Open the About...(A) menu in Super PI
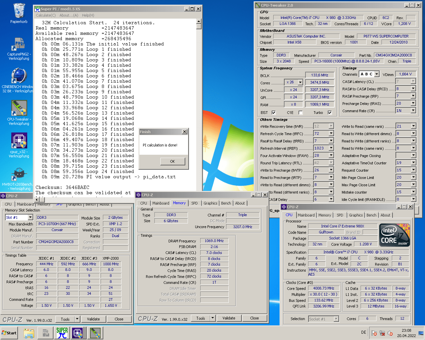This screenshot has height=340, width=425. [x=69, y=15]
